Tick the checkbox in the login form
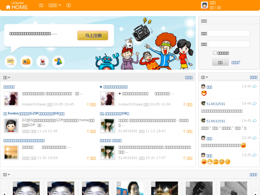This screenshot has height=195, width=260. click(215, 53)
